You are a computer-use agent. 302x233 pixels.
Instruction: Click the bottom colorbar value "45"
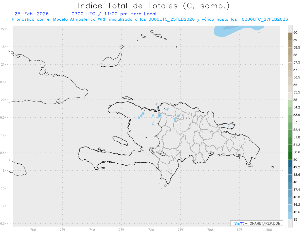(295, 219)
